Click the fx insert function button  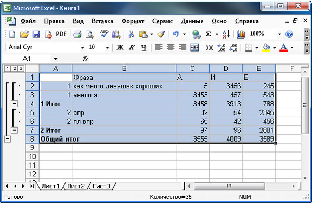click(85, 59)
